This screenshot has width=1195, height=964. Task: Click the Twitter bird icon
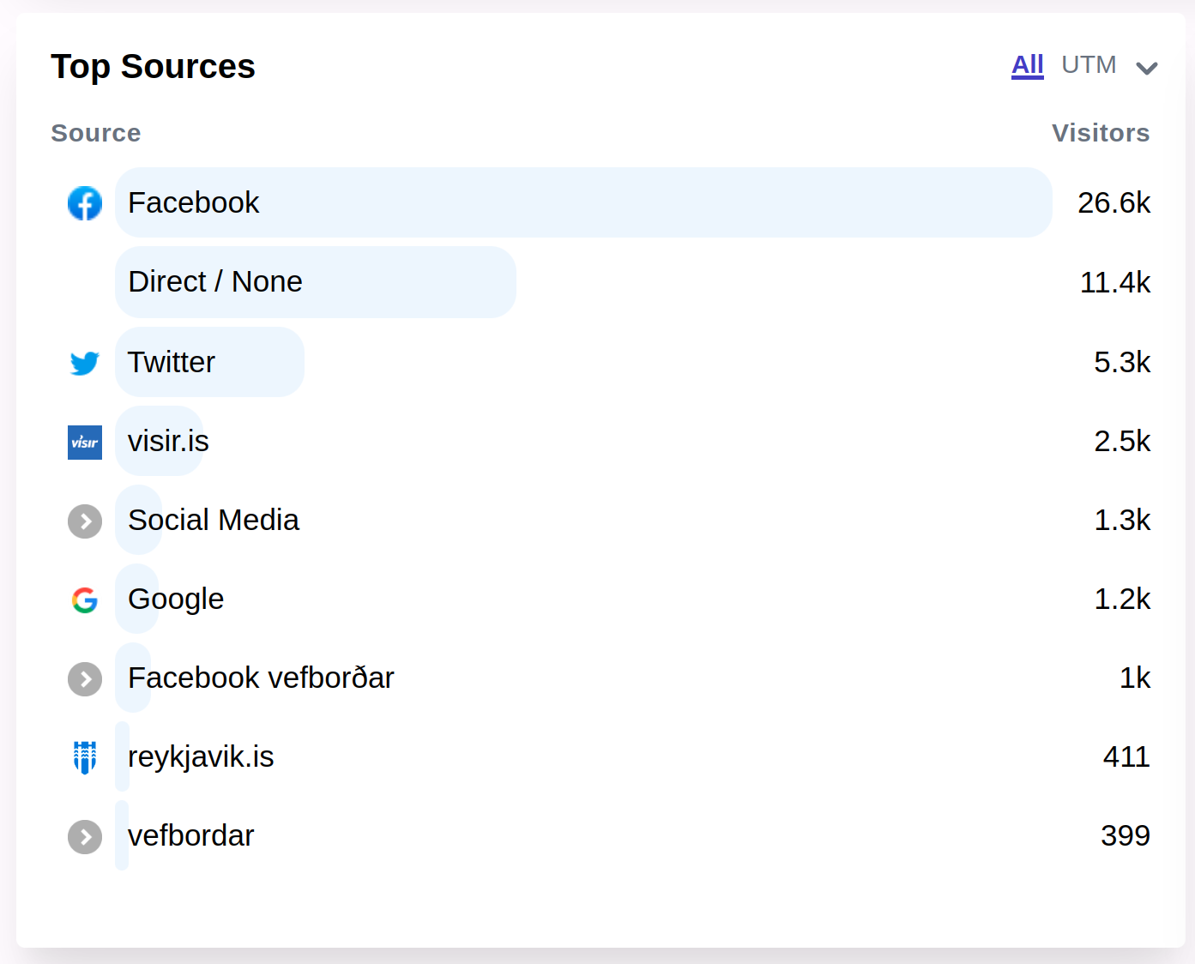click(x=85, y=363)
